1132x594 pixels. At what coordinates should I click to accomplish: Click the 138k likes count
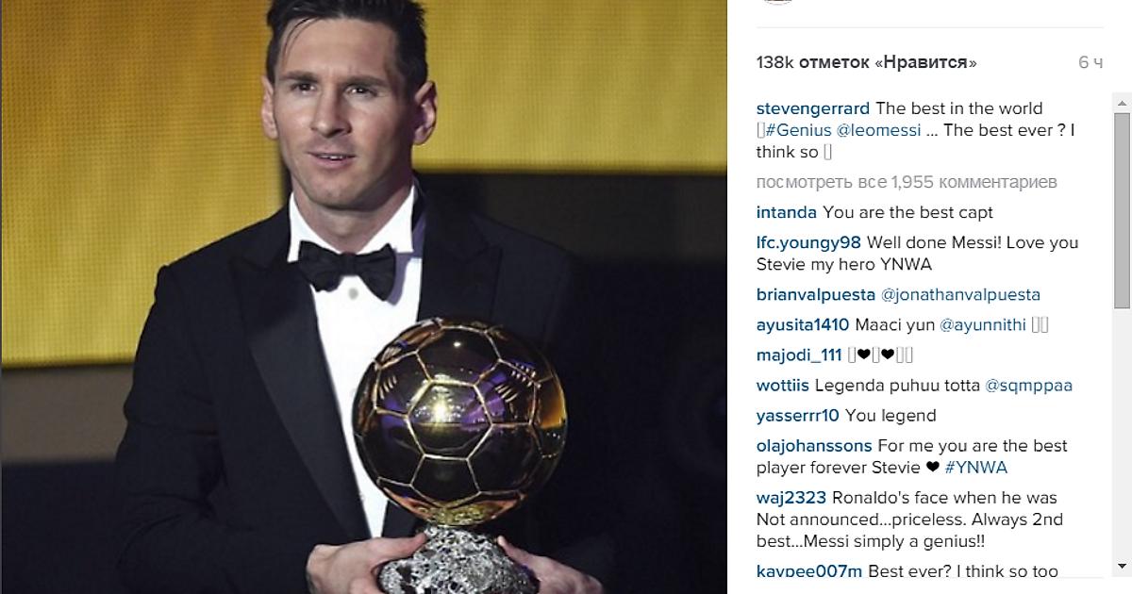(x=867, y=62)
